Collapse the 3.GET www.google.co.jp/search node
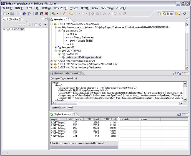This screenshot has height=156, width=191. [52, 24]
